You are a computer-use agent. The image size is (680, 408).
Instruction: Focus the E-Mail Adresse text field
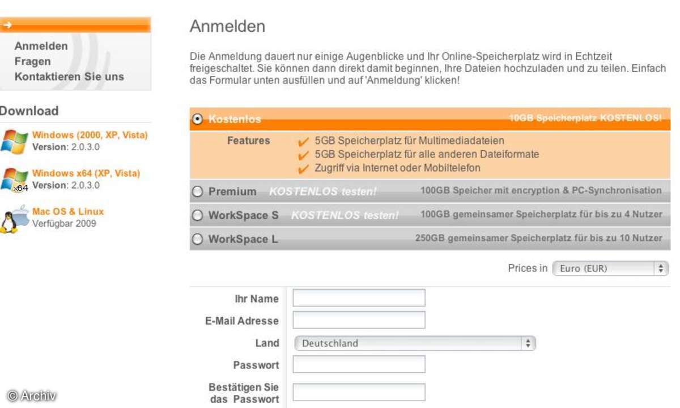click(359, 320)
